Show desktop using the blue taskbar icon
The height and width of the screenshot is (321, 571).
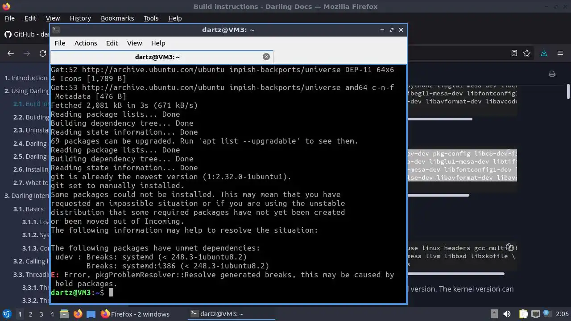91,314
